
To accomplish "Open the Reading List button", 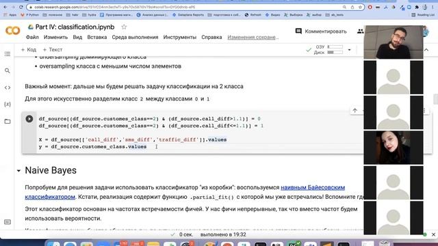I will (423, 15).
